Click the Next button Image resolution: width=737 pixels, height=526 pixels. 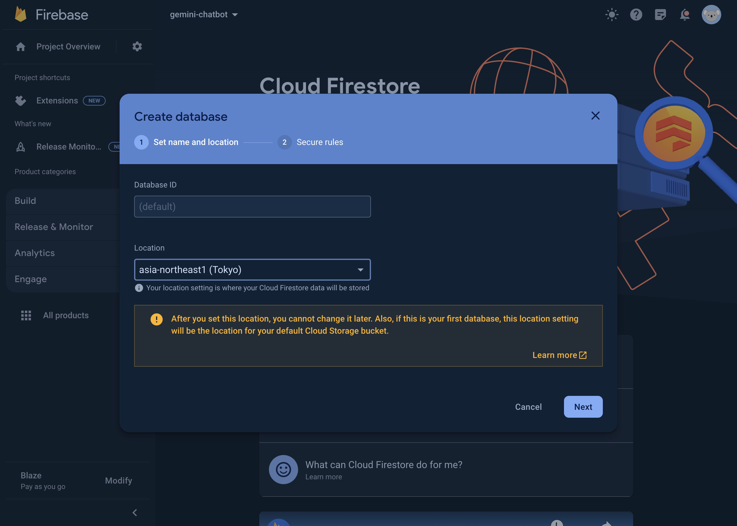(583, 407)
